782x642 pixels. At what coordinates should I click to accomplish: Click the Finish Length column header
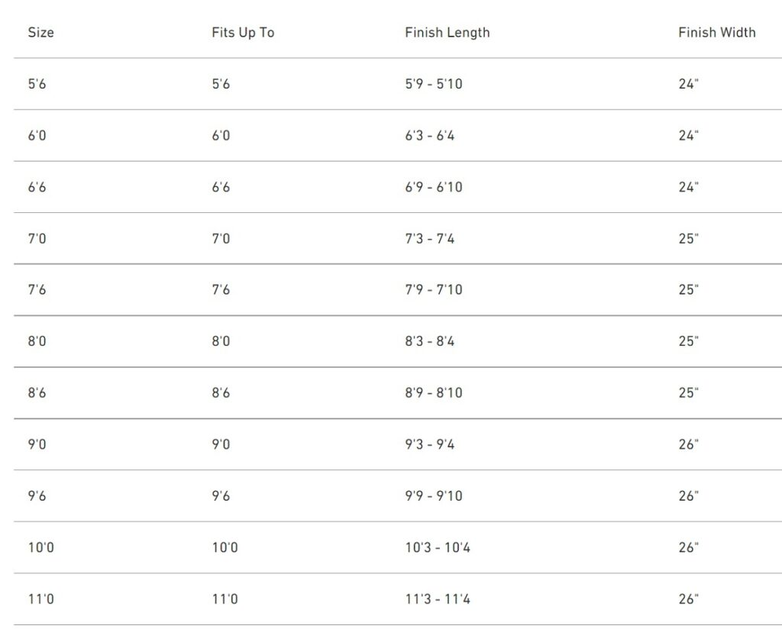[x=447, y=33]
